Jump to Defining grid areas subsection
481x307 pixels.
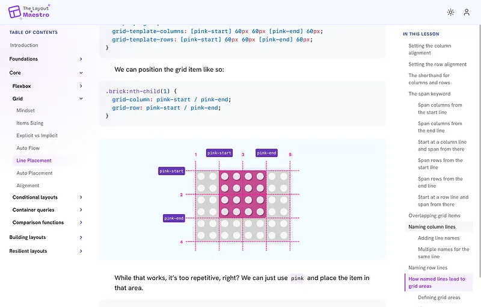[439, 297]
